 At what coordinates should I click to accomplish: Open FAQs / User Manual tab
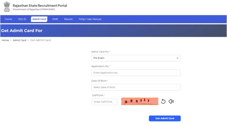click(x=90, y=19)
